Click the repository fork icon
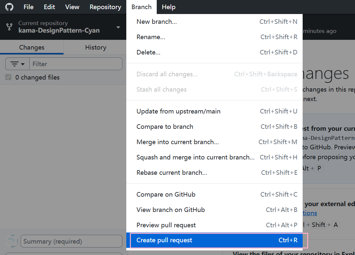 pyautogui.click(x=9, y=27)
